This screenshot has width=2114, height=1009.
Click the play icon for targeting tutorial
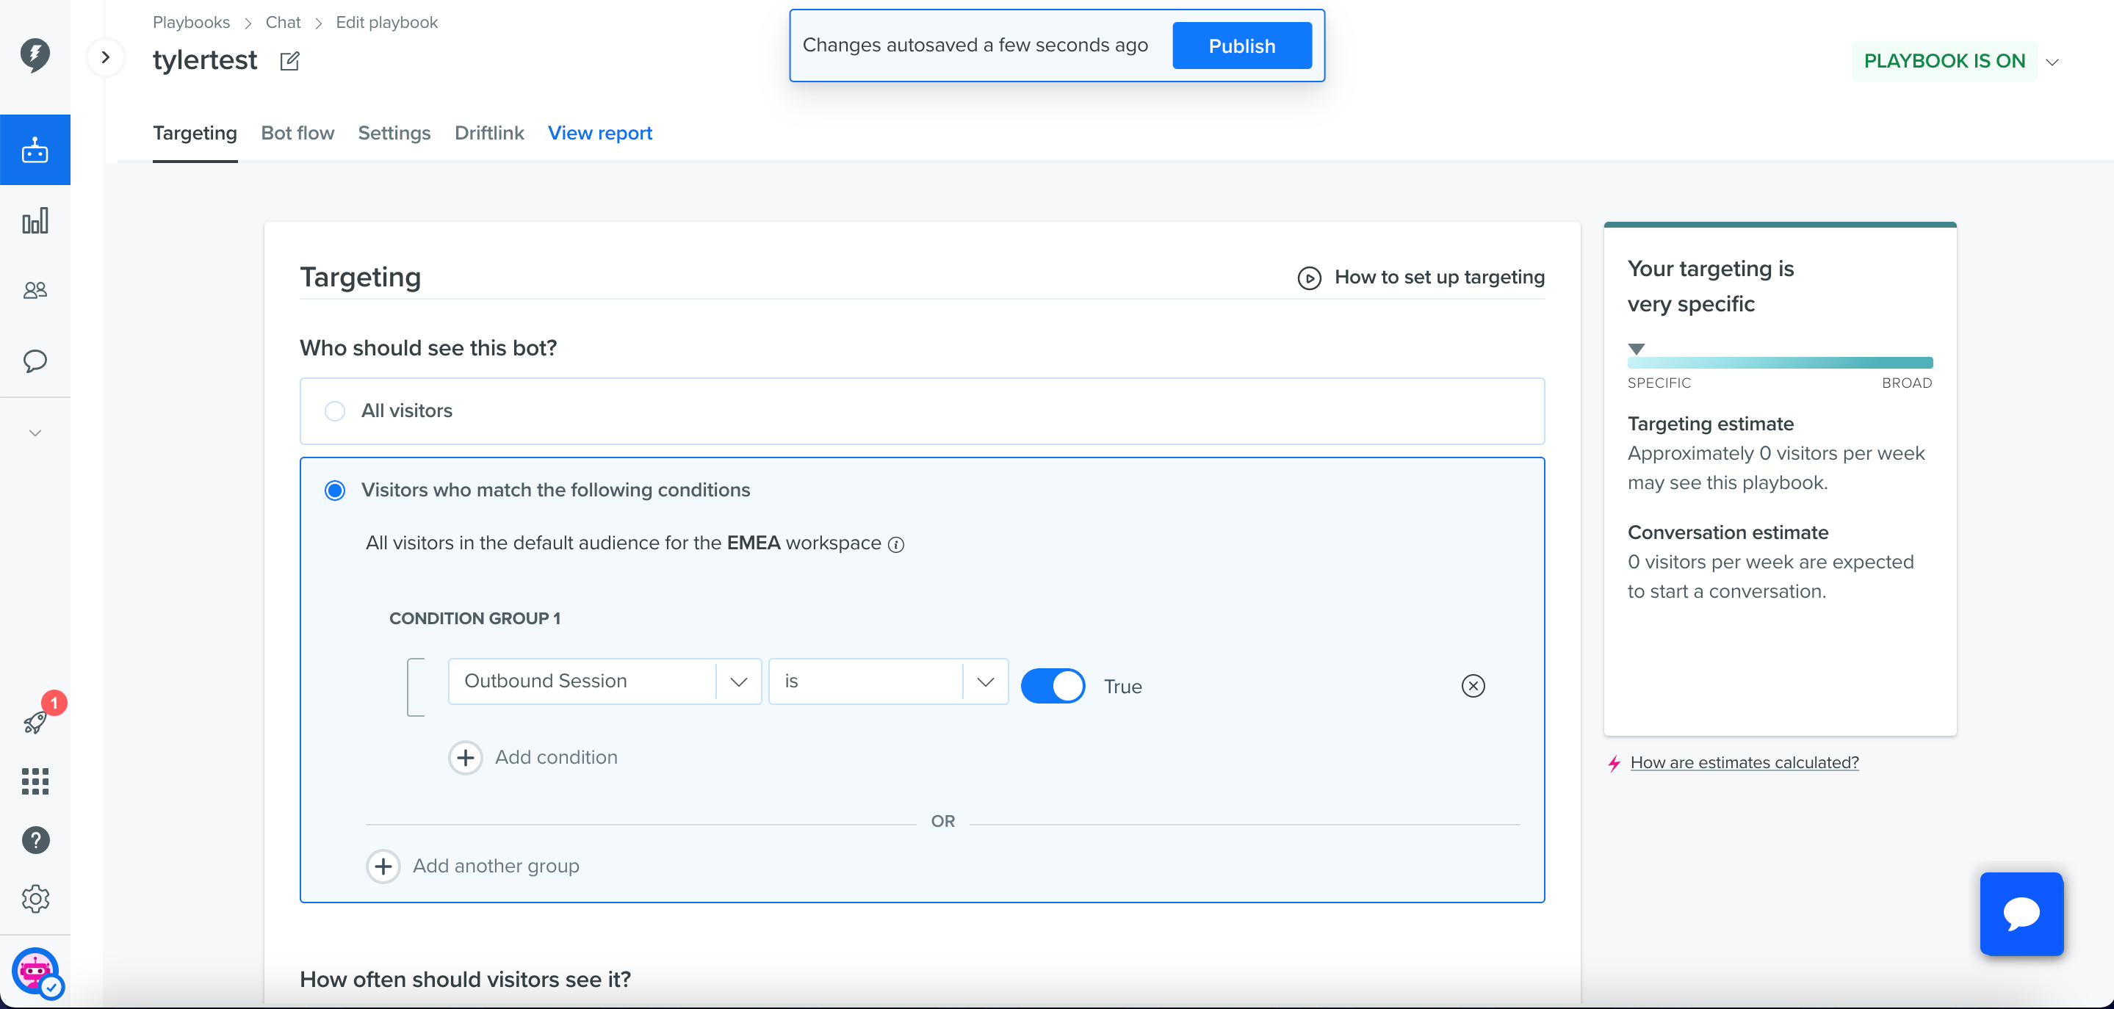(x=1309, y=278)
